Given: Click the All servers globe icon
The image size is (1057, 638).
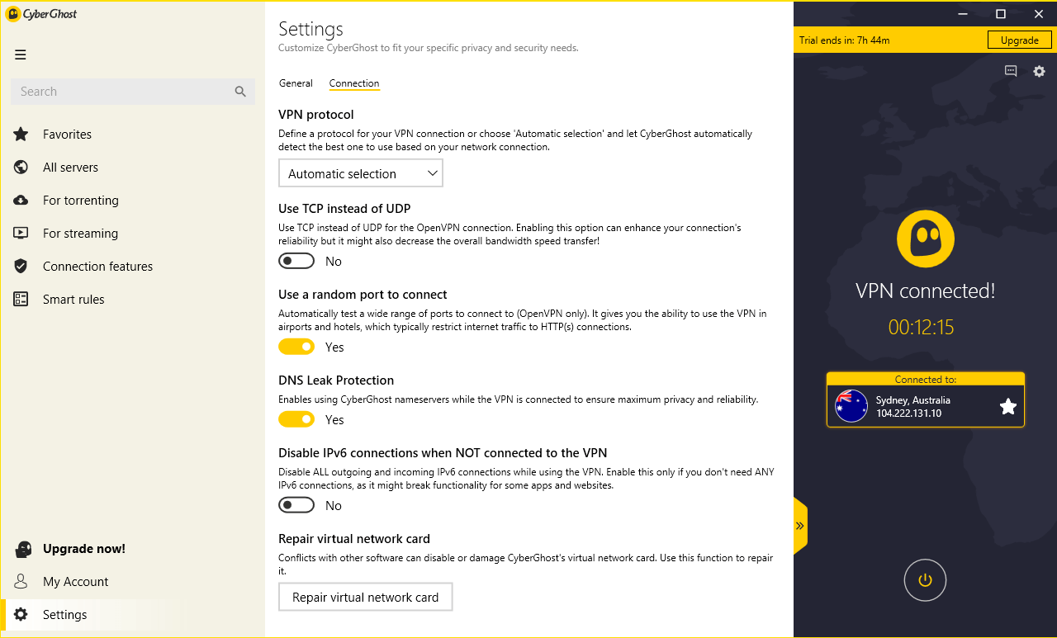Looking at the screenshot, I should coord(21,168).
